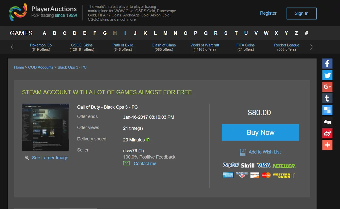Viewport: 340px width, 209px height.
Task: Click the green delivery speed help icon
Action: tap(148, 139)
